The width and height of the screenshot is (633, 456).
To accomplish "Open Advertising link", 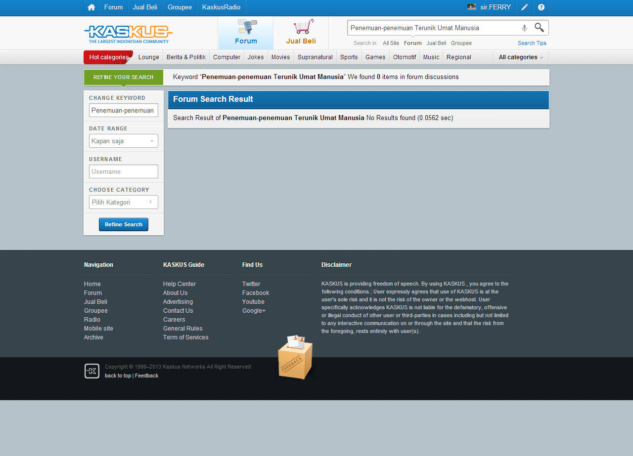I will pyautogui.click(x=178, y=302).
